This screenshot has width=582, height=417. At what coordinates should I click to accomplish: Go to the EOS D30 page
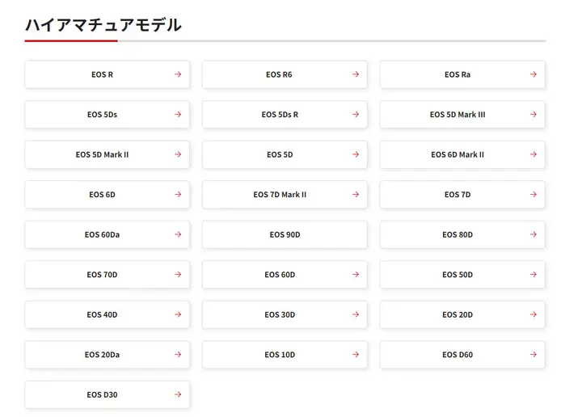(x=103, y=394)
